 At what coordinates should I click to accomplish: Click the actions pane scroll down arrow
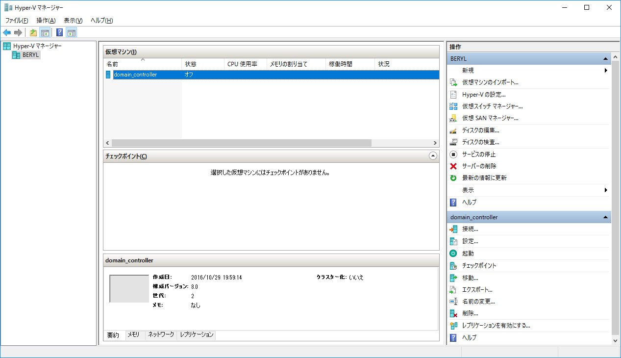point(615,340)
